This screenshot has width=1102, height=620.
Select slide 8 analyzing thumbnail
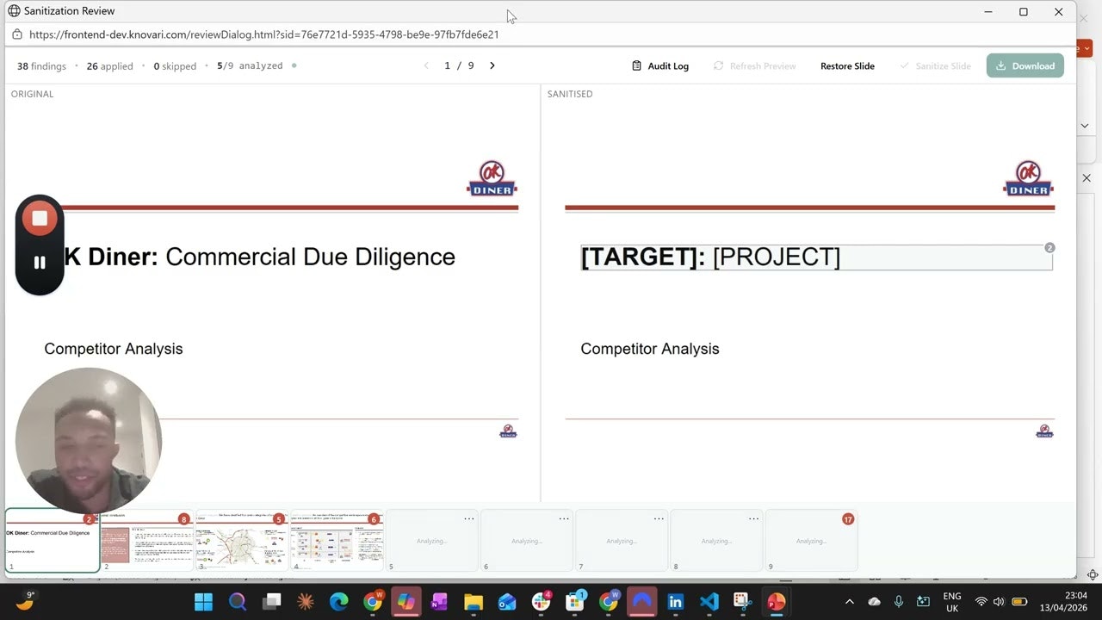click(715, 541)
